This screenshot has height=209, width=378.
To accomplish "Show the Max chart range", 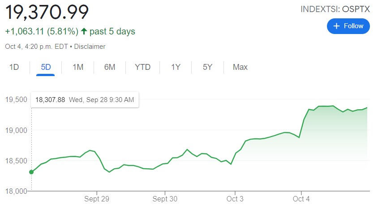I will (x=240, y=67).
